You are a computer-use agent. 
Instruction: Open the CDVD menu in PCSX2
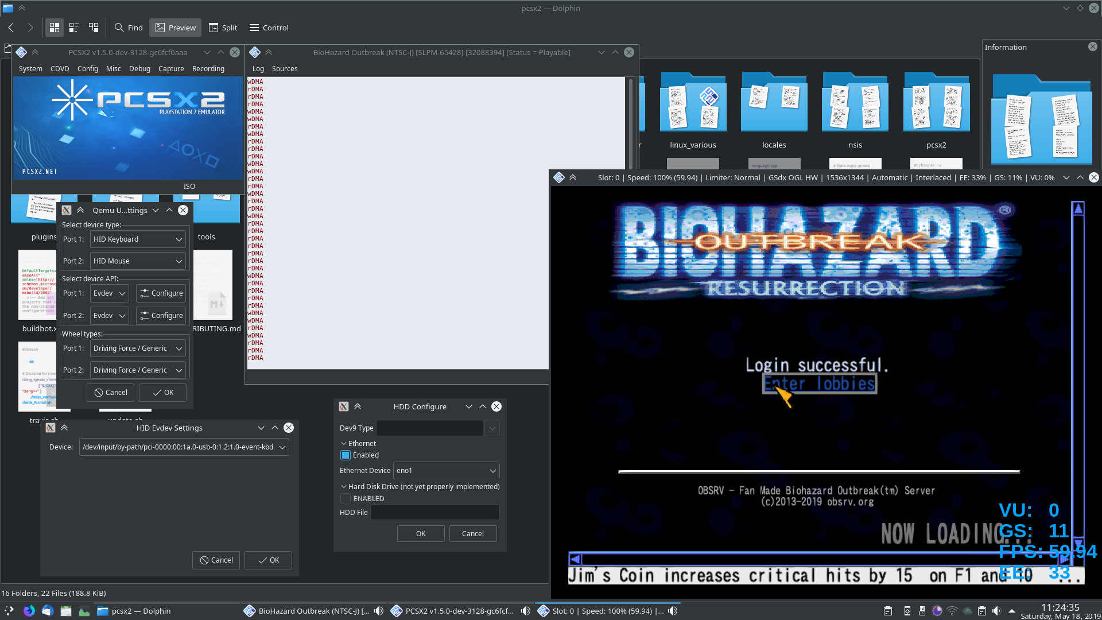pos(60,69)
